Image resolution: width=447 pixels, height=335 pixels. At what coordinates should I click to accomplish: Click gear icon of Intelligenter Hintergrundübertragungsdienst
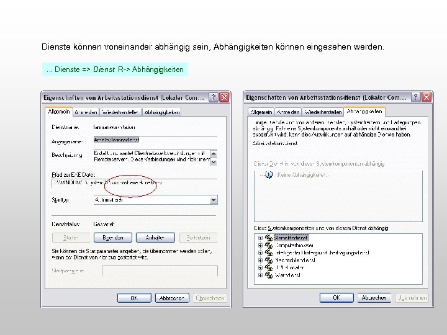pos(269,252)
